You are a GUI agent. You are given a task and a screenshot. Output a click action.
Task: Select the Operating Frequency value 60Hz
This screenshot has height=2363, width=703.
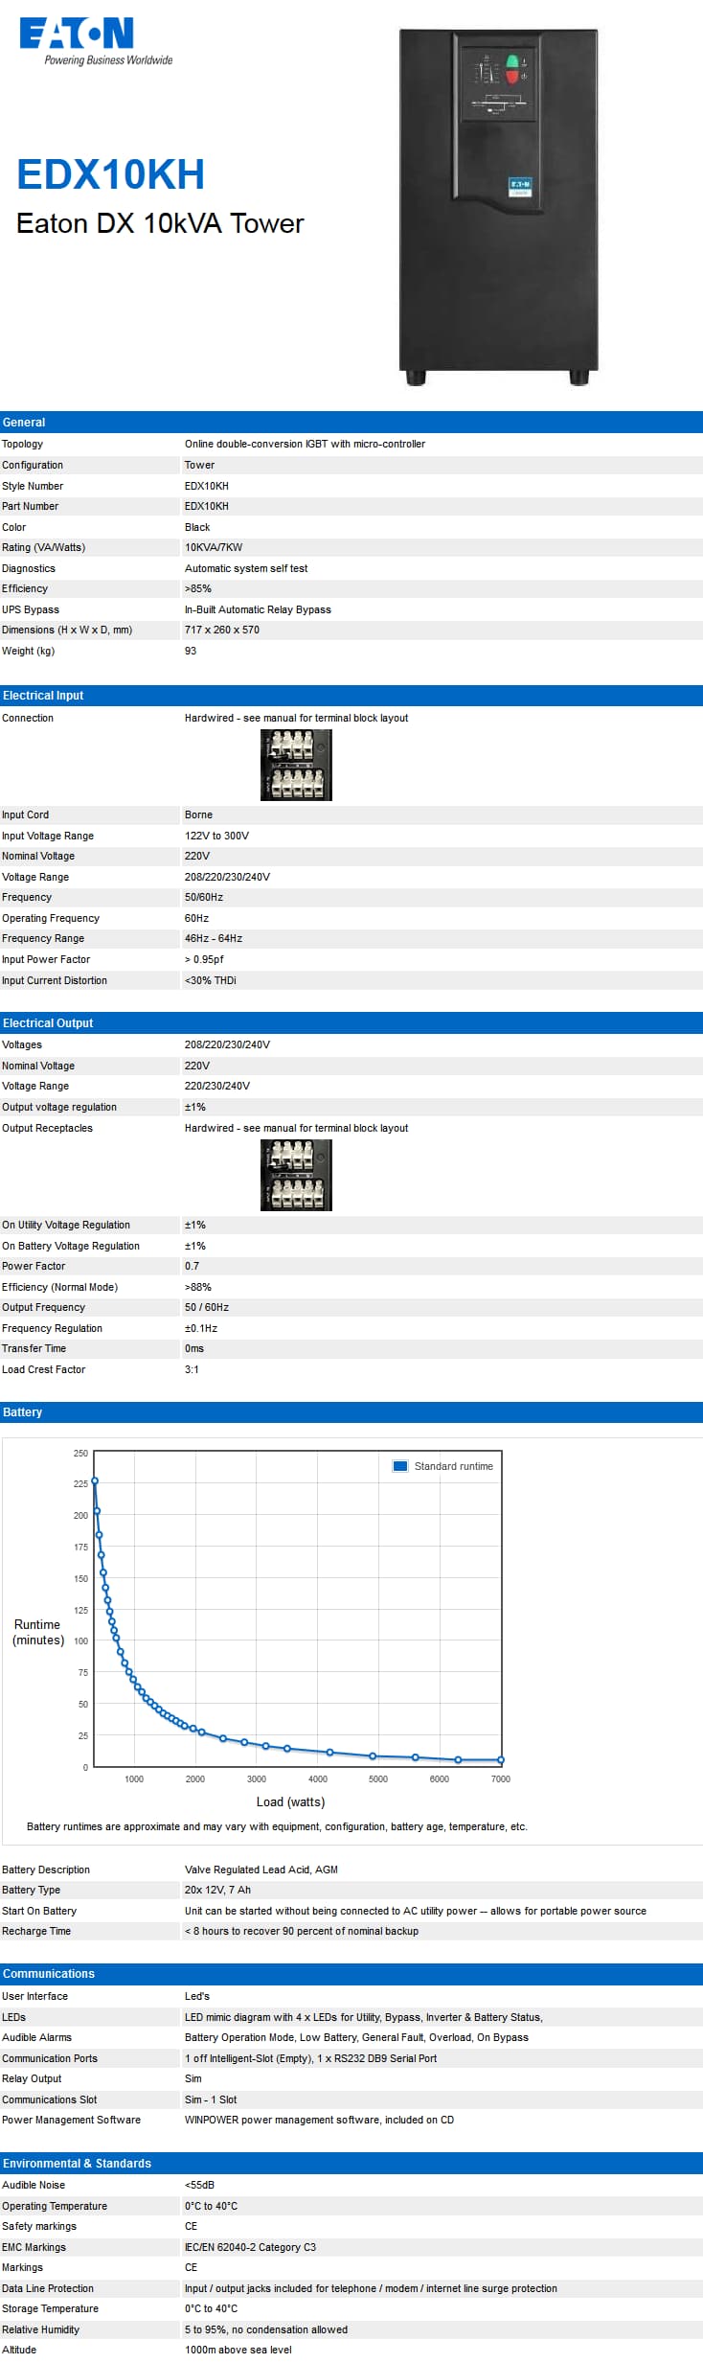click(x=196, y=918)
